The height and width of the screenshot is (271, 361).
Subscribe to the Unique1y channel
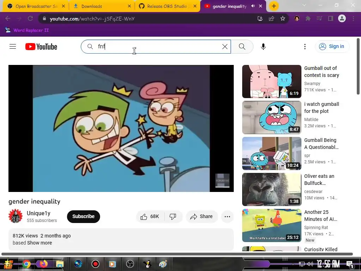click(x=83, y=217)
